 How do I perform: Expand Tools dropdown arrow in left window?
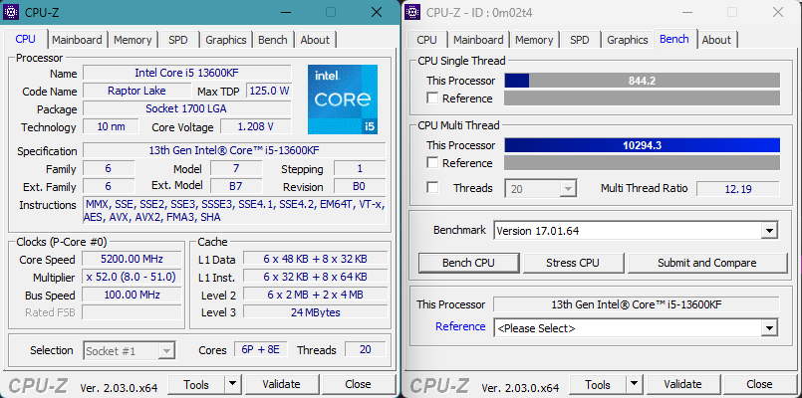coord(233,384)
